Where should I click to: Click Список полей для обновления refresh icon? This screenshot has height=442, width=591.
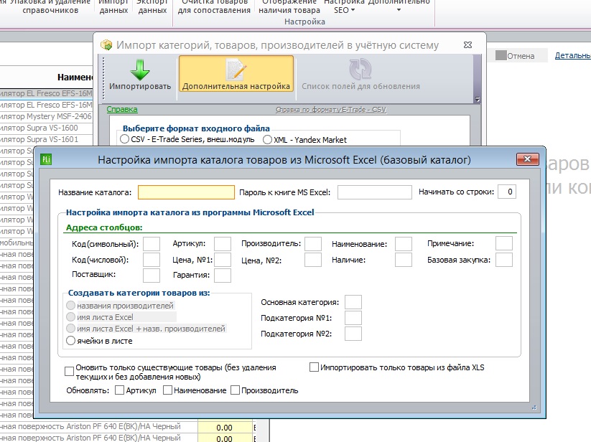click(x=360, y=69)
